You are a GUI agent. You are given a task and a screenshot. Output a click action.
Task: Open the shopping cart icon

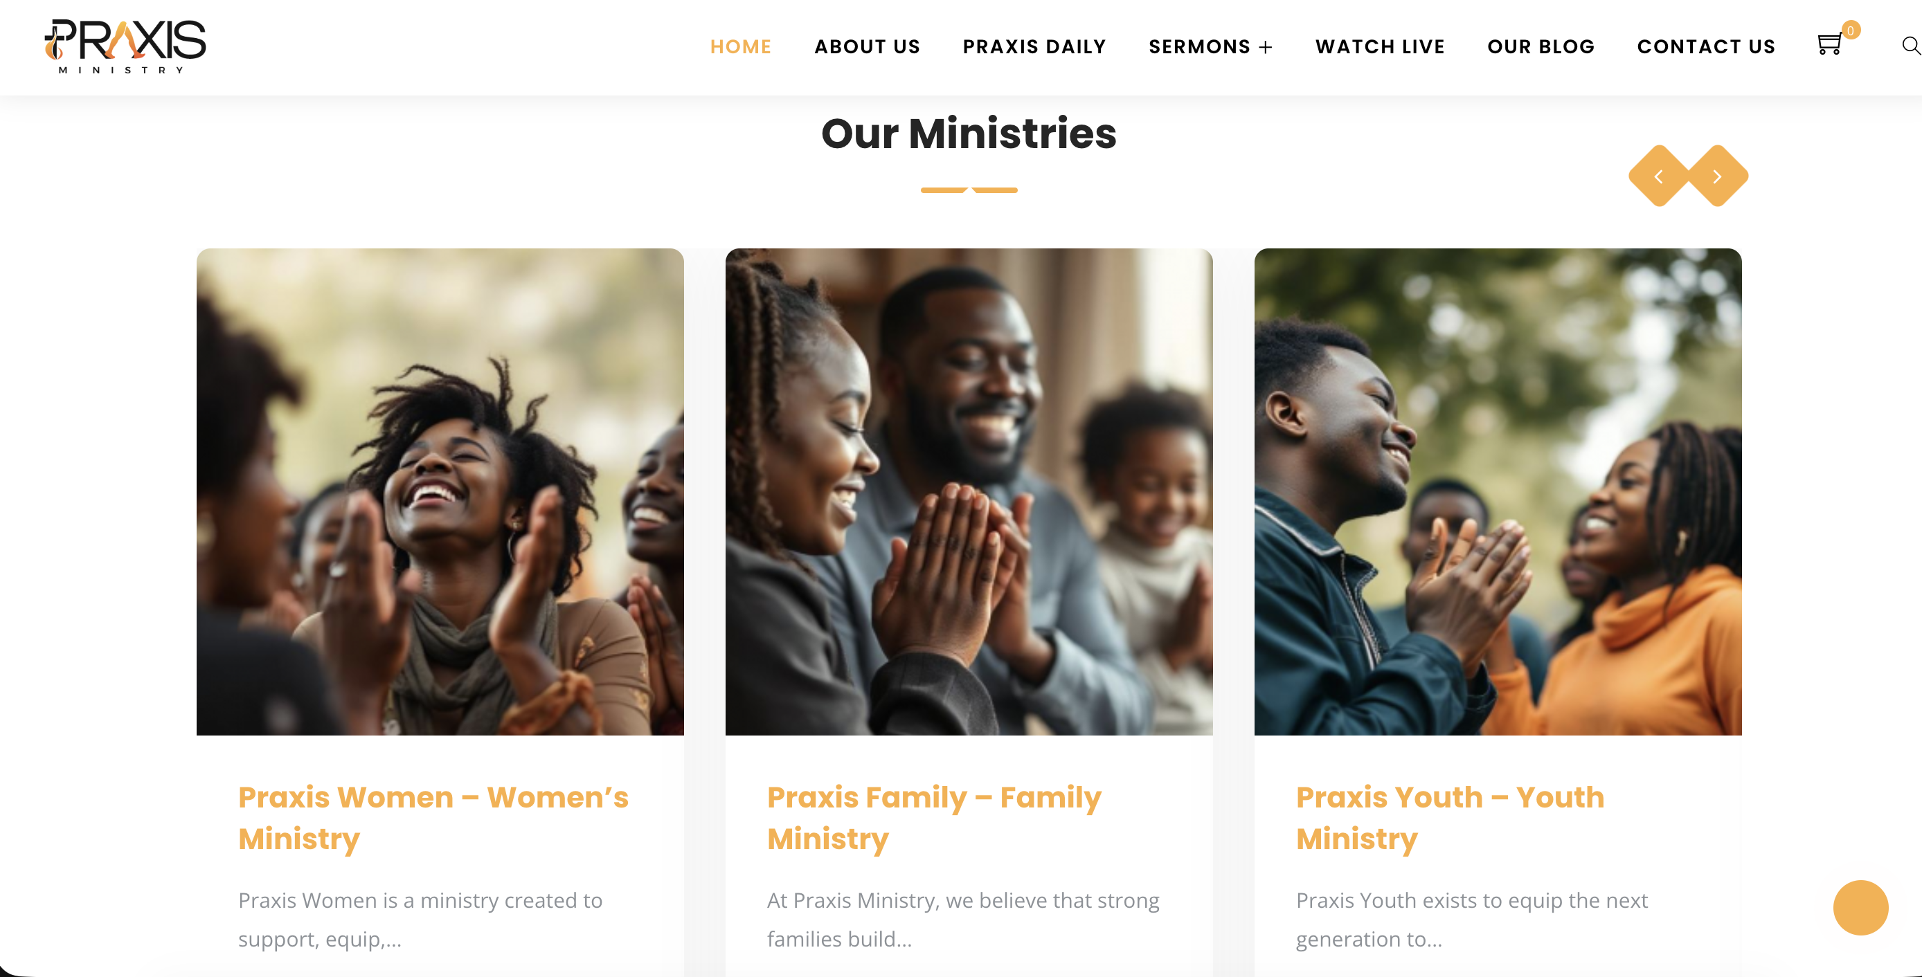[x=1829, y=45]
